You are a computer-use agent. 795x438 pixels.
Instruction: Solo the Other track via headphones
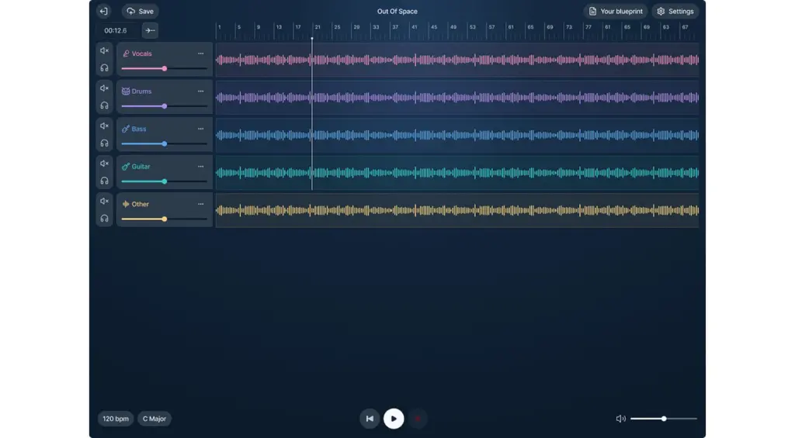click(105, 219)
